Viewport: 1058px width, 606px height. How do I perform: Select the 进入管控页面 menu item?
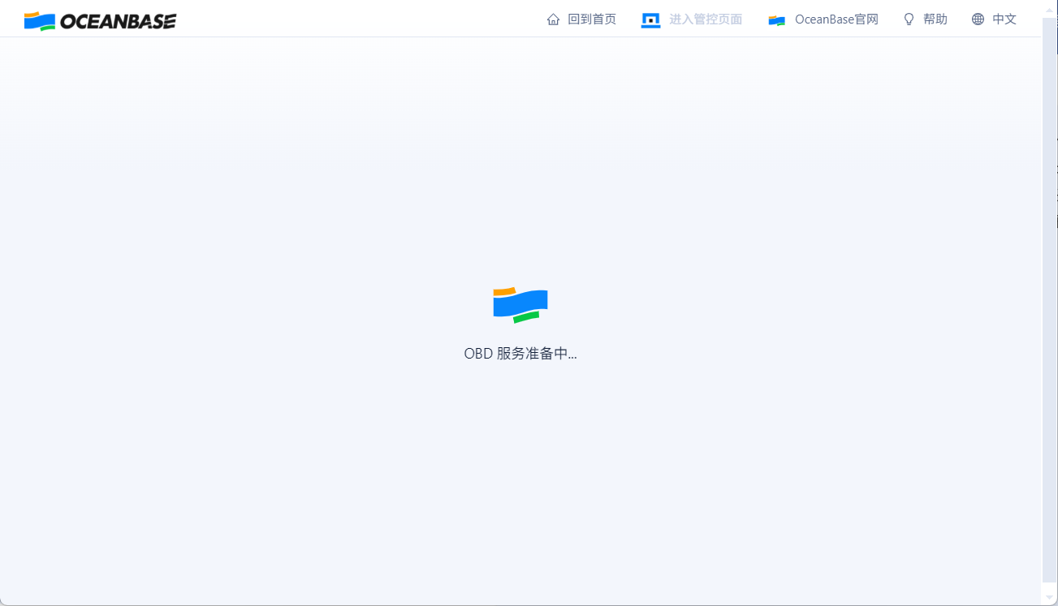pyautogui.click(x=706, y=19)
